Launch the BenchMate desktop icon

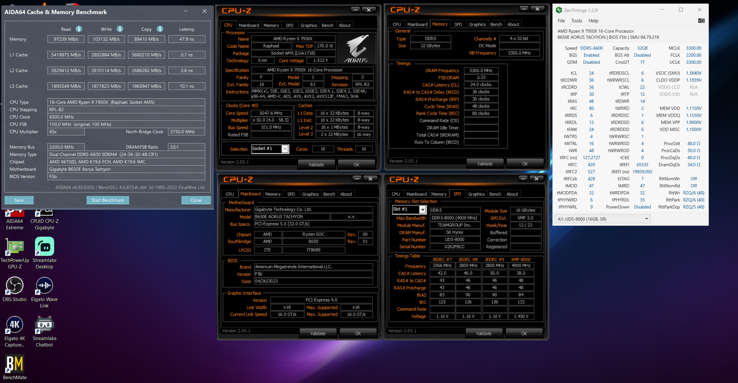coord(15,367)
